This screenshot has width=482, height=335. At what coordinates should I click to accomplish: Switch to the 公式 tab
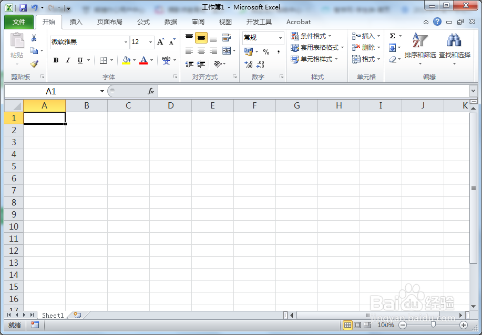[143, 22]
